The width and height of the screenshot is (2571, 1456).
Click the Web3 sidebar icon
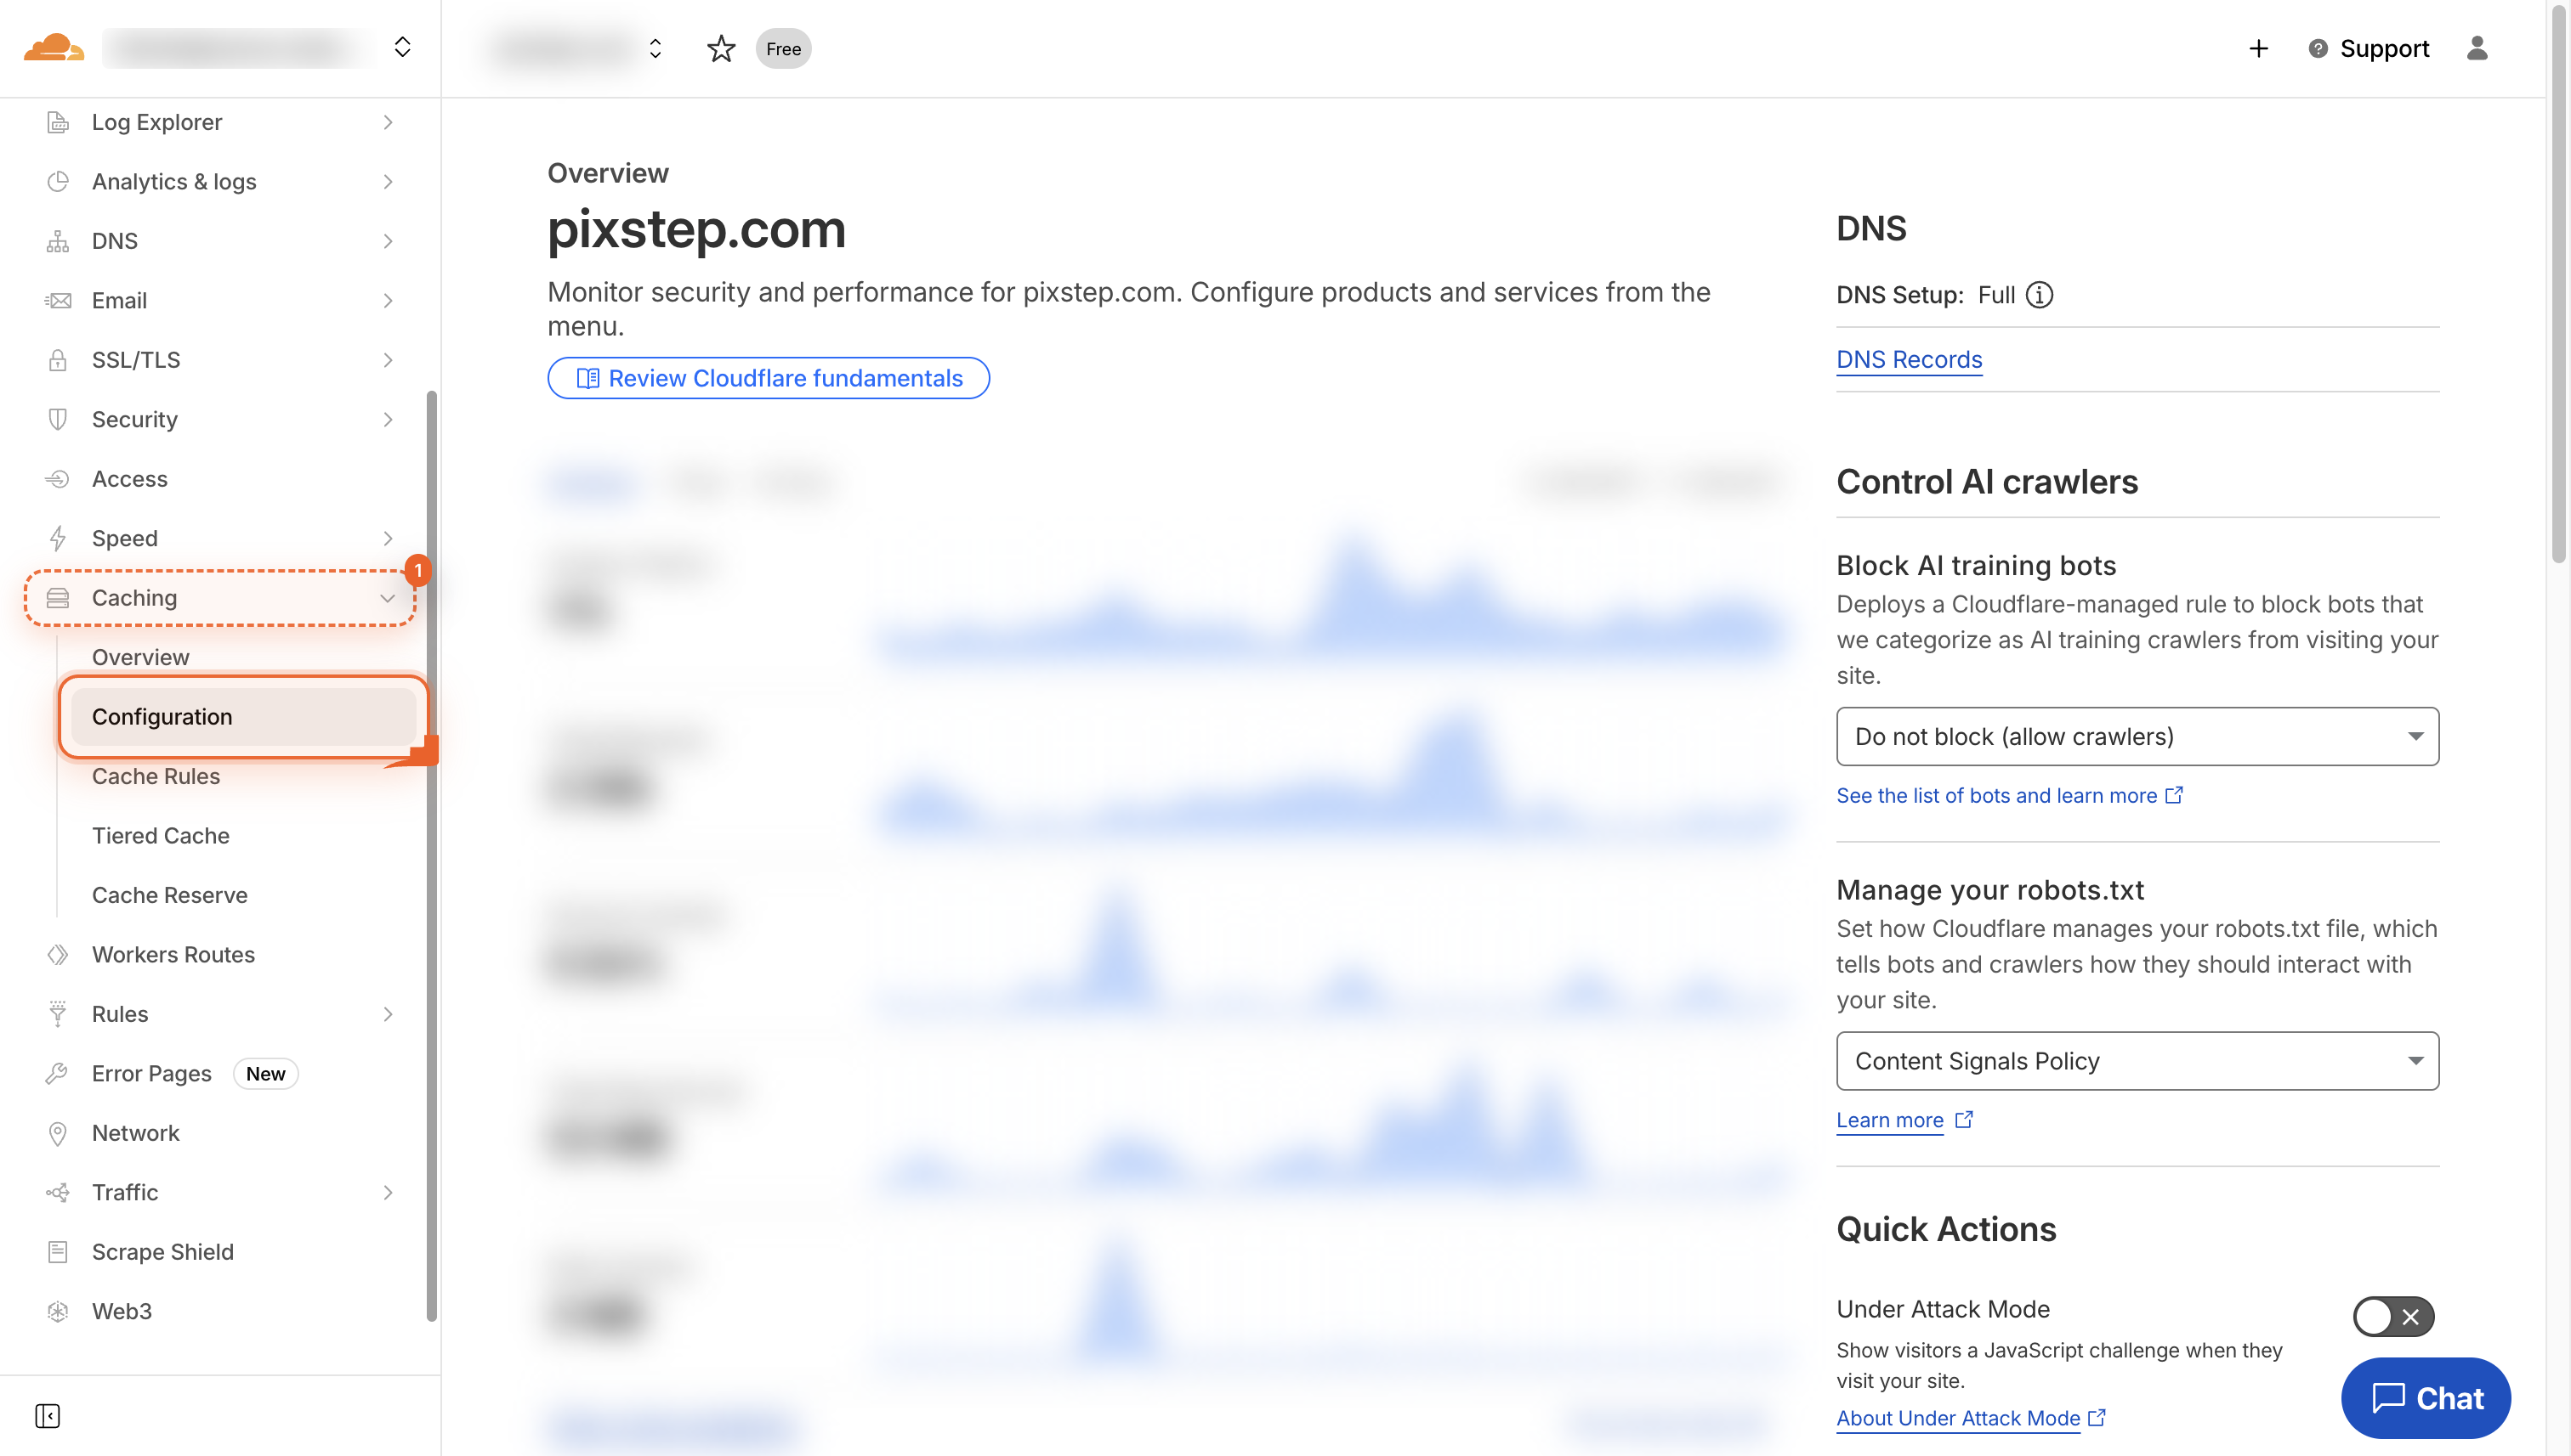[57, 1311]
